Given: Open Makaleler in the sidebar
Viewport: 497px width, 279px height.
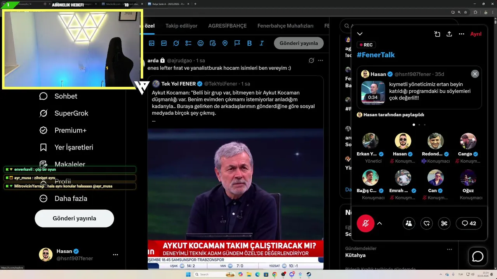Looking at the screenshot, I should (x=62, y=164).
